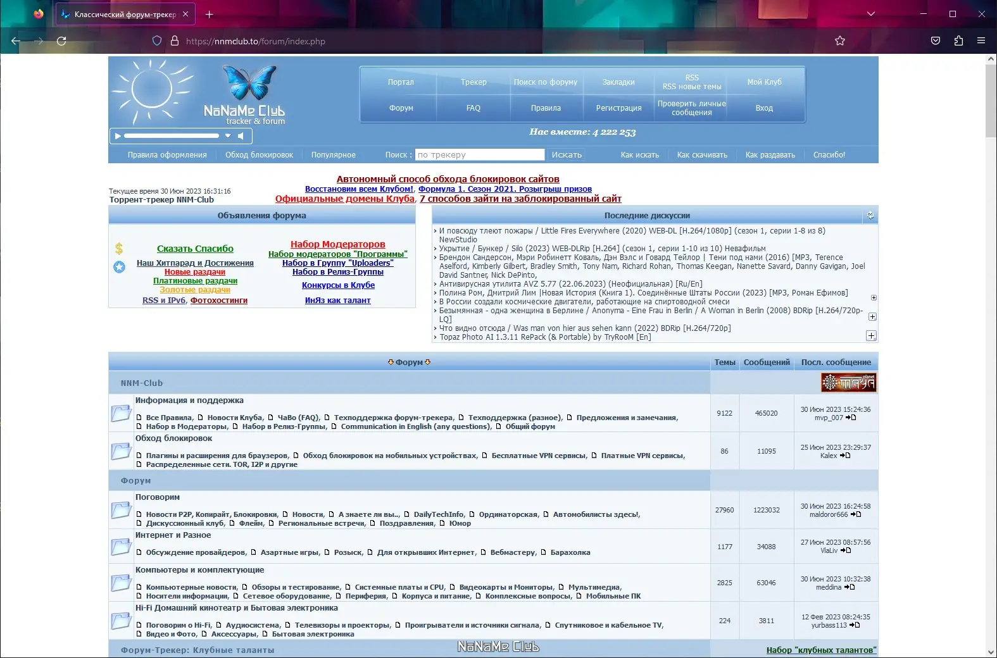
Task: Open Конкурсы в Клубе link
Action: (338, 285)
